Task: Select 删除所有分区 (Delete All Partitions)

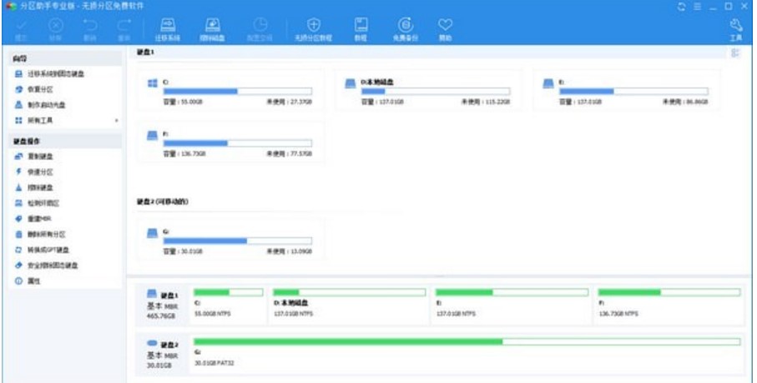Action: [x=39, y=234]
